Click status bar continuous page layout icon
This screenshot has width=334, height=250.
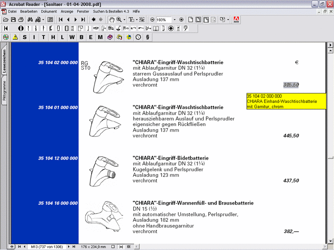pyautogui.click(x=121, y=247)
